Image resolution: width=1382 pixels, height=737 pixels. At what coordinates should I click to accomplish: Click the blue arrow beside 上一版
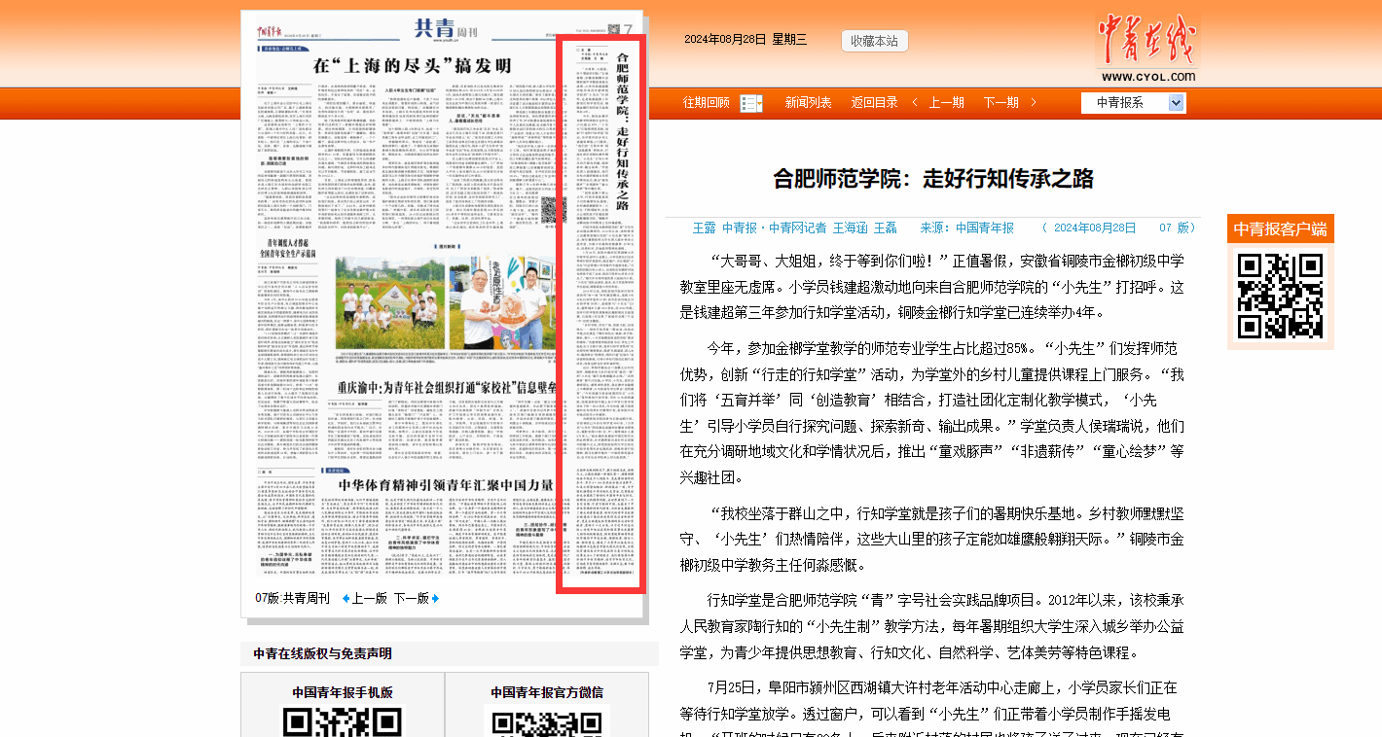345,598
